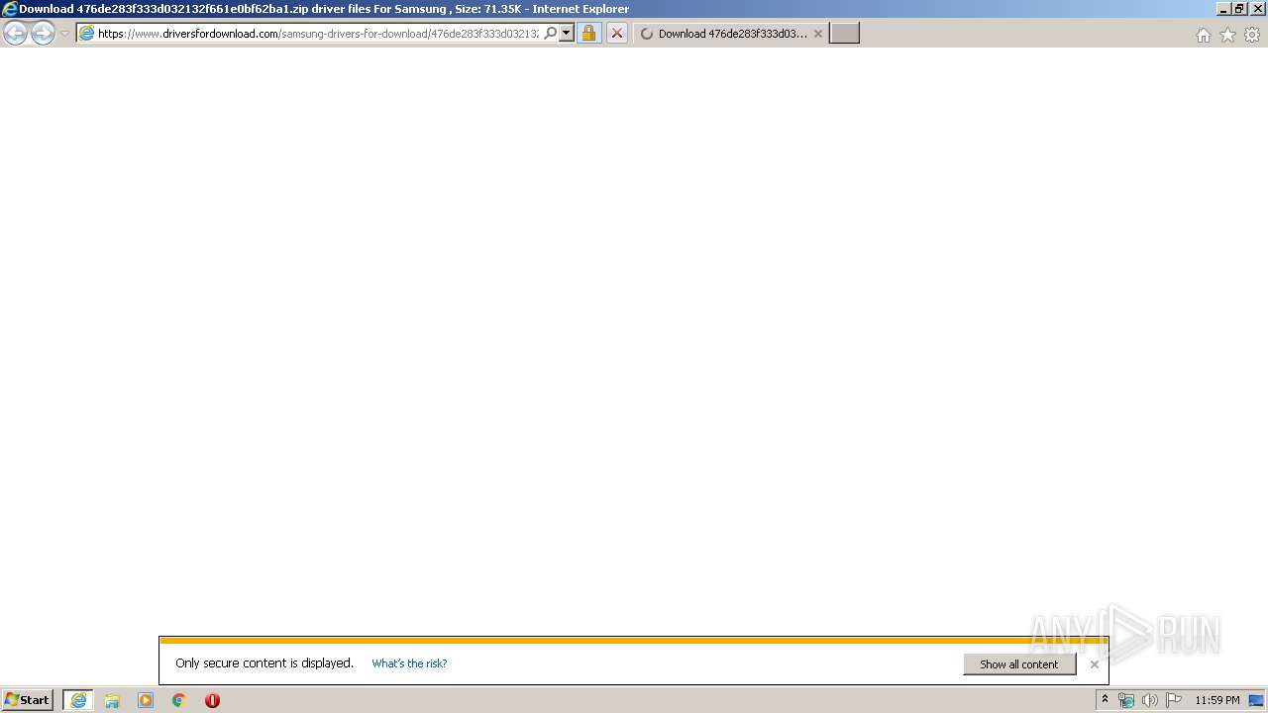This screenshot has height=713, width=1268.
Task: Click the What's the risk? link
Action: pyautogui.click(x=409, y=663)
